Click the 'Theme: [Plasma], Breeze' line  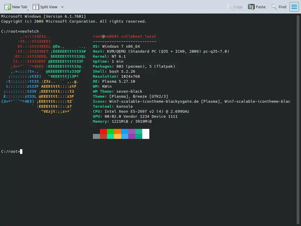[x=131, y=96]
